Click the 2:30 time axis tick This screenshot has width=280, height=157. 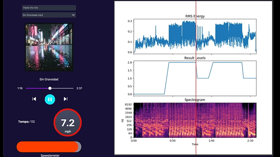(251, 141)
